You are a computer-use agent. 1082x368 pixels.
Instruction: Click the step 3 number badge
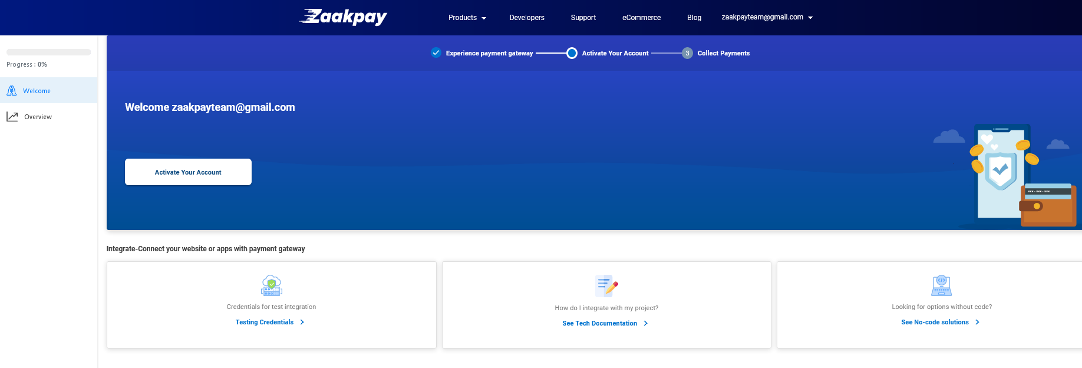pos(687,53)
